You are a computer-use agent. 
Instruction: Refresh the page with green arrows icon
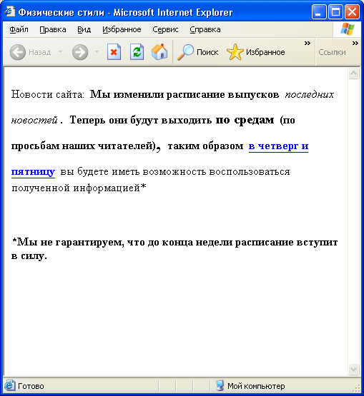[137, 52]
